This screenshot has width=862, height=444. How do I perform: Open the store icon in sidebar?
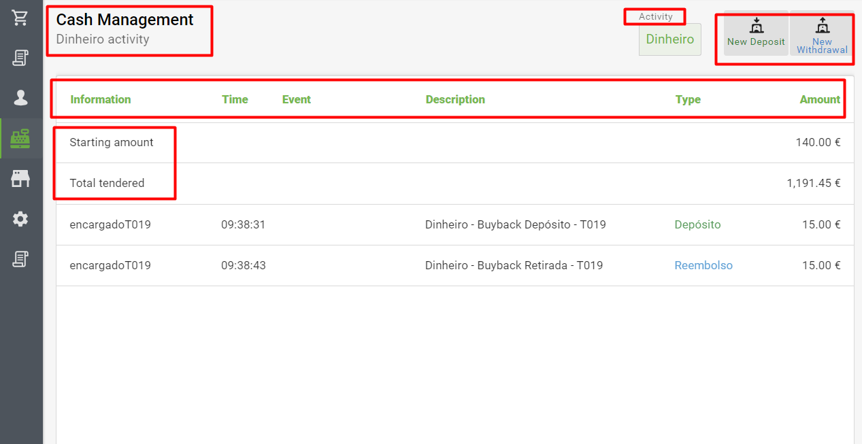(x=20, y=178)
